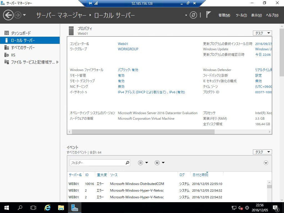The image size is (284, 213).
Task: Click the forward navigation arrow
Action: tap(18, 15)
